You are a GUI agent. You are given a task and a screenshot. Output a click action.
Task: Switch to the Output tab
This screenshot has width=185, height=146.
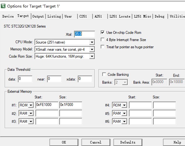(x=38, y=16)
